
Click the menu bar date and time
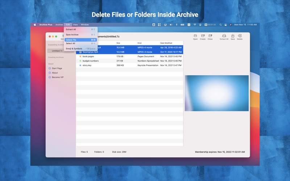pyautogui.click(x=245, y=25)
